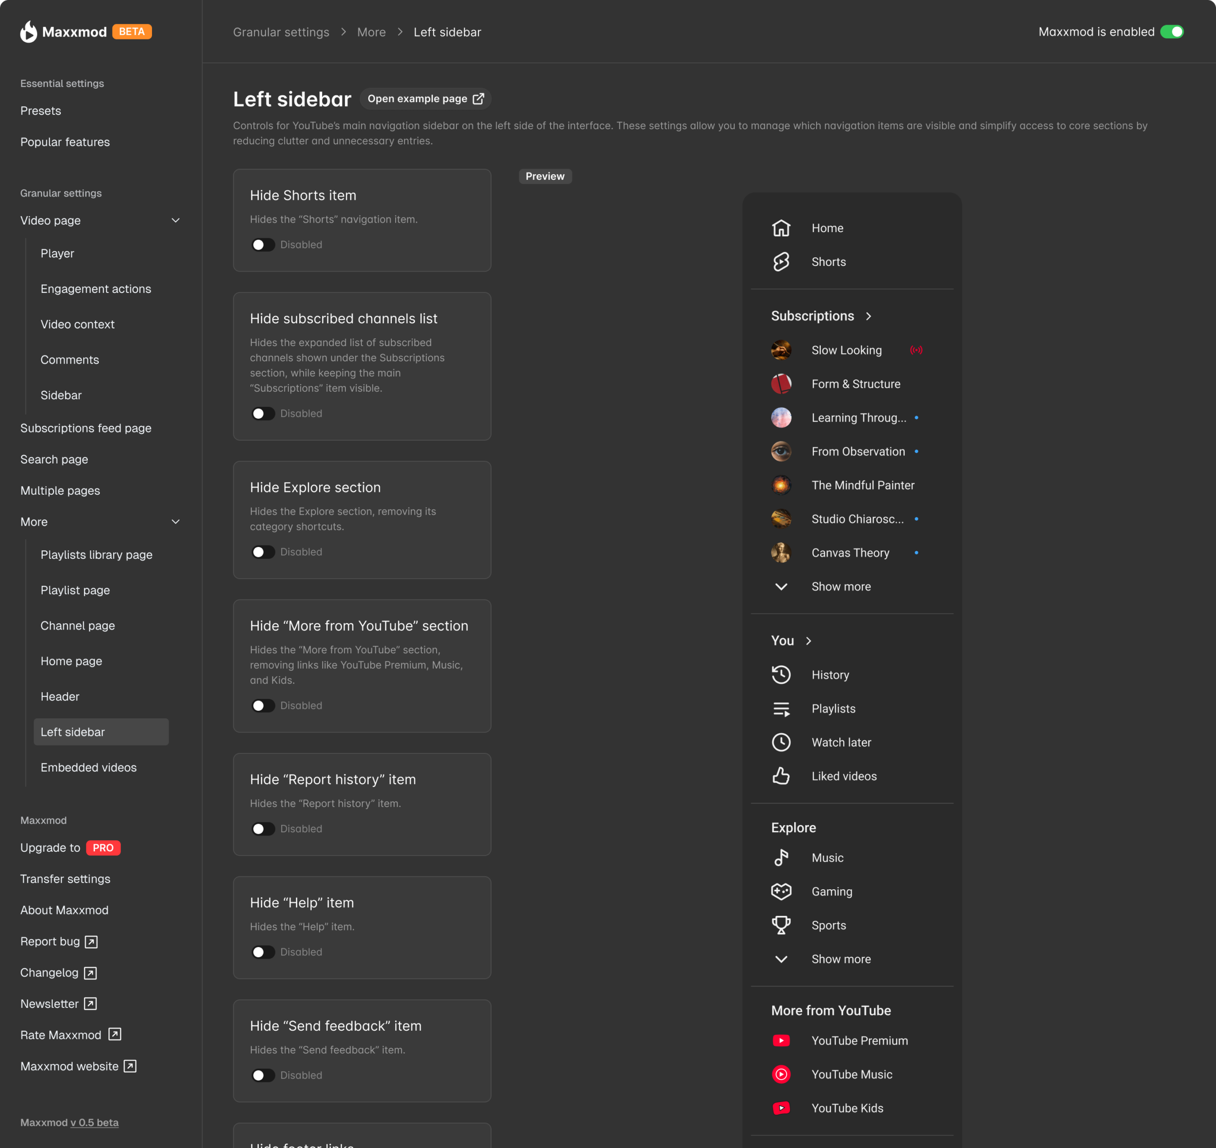Click the Maxxmod flame logo
Viewport: 1216px width, 1148px height.
(x=27, y=31)
